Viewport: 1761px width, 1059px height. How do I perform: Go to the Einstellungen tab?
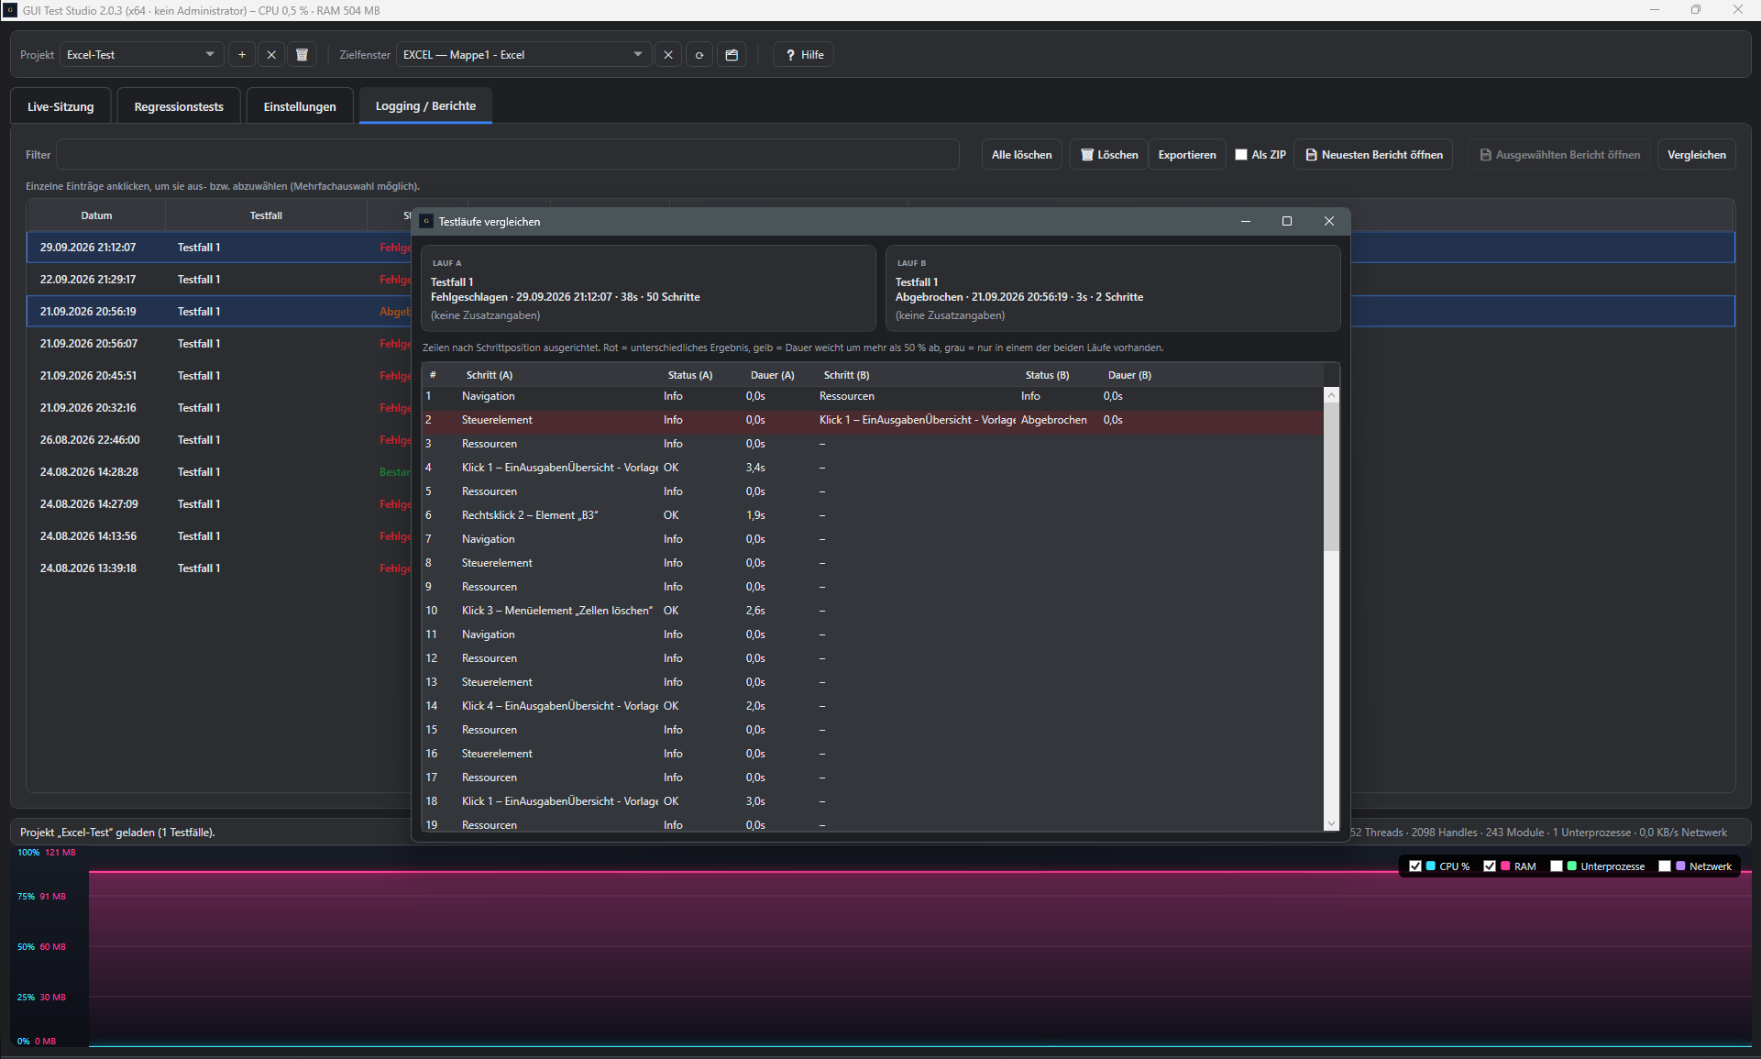300,106
